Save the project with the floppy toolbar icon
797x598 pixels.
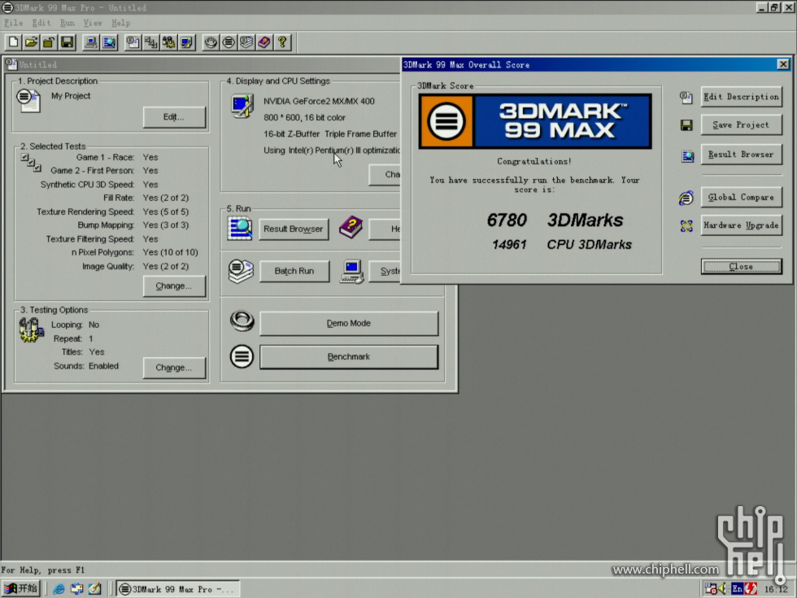click(67, 42)
